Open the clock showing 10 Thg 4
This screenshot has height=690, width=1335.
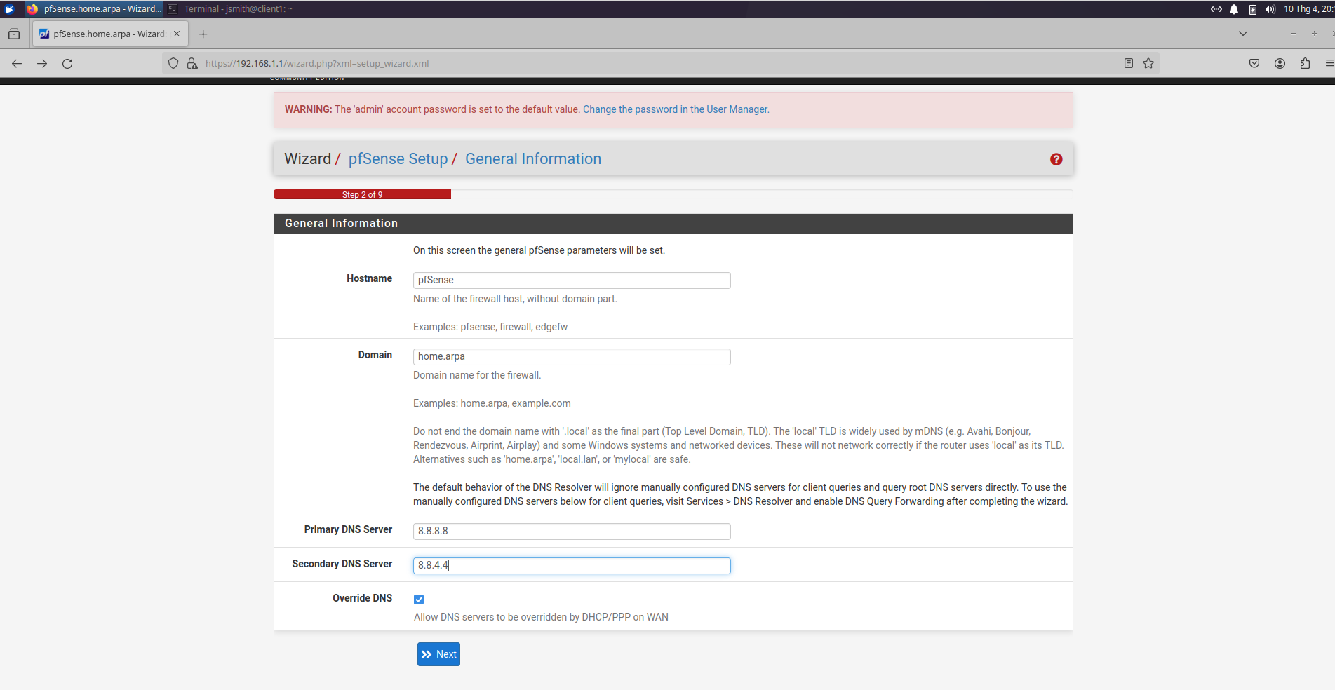pyautogui.click(x=1308, y=9)
